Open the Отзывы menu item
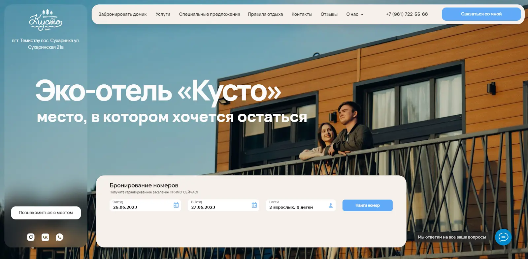The image size is (528, 259). pyautogui.click(x=329, y=14)
